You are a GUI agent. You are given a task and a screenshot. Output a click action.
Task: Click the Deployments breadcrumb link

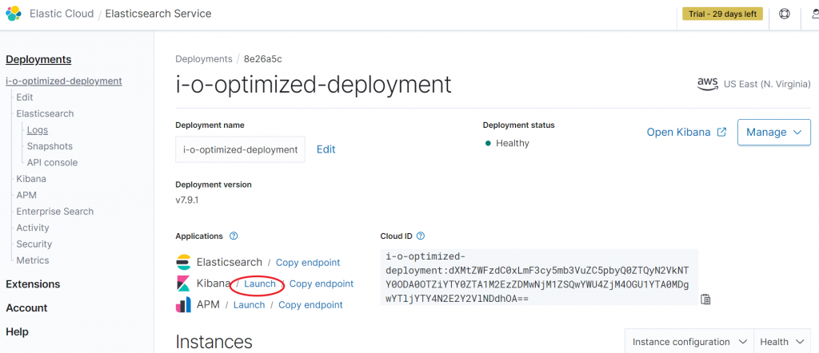point(204,59)
